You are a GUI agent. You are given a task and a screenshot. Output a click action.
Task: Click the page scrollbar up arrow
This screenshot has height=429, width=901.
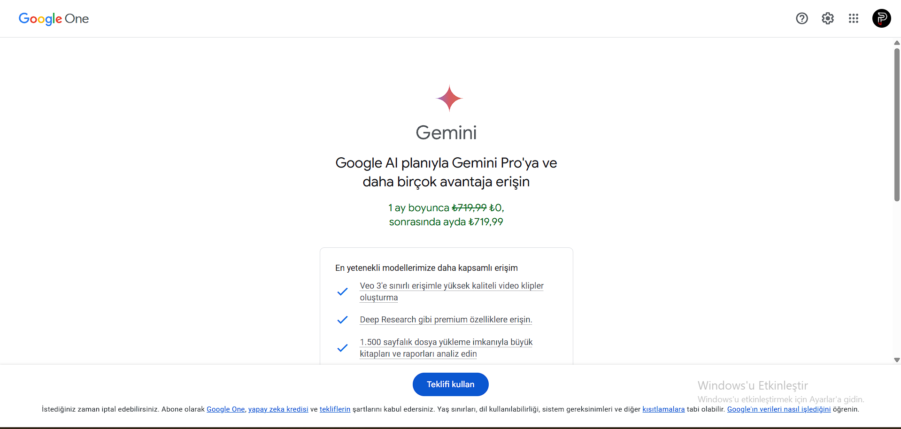(897, 43)
